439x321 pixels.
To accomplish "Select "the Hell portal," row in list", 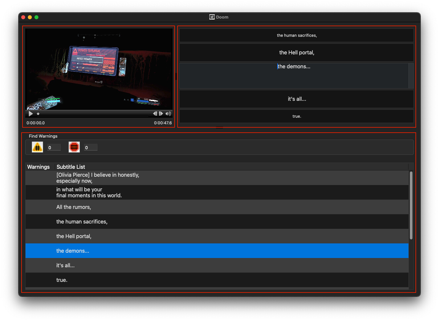I will 74,236.
